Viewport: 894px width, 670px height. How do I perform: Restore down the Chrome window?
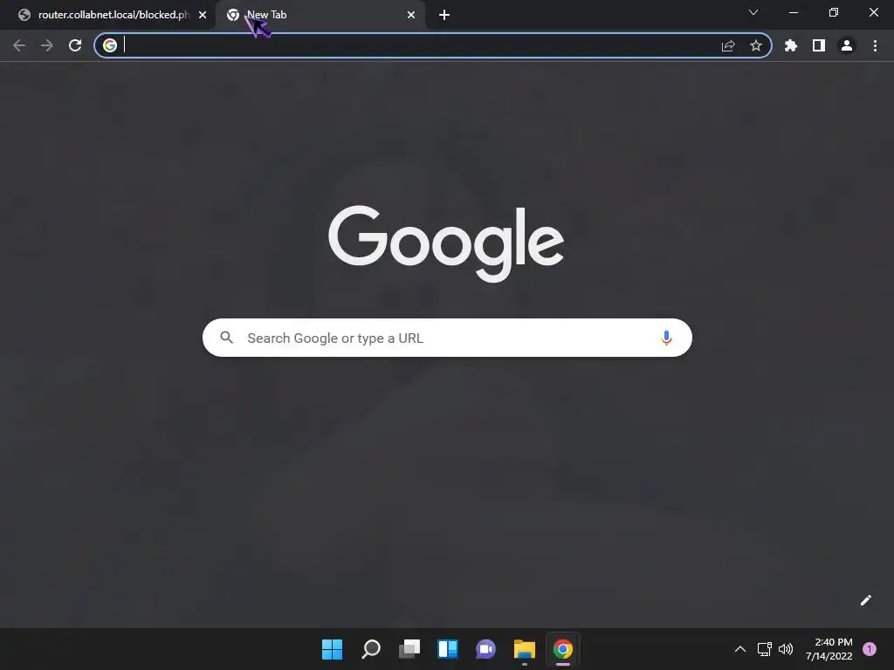[x=834, y=12]
